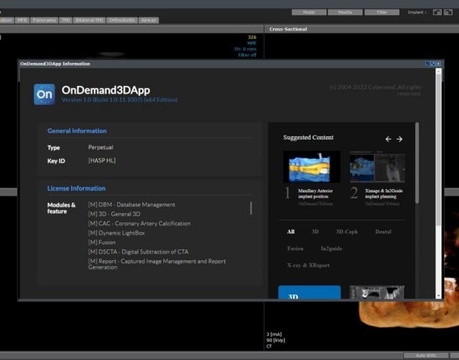Click the Cross-Sectional panel header
This screenshot has height=360, width=459.
point(361,29)
